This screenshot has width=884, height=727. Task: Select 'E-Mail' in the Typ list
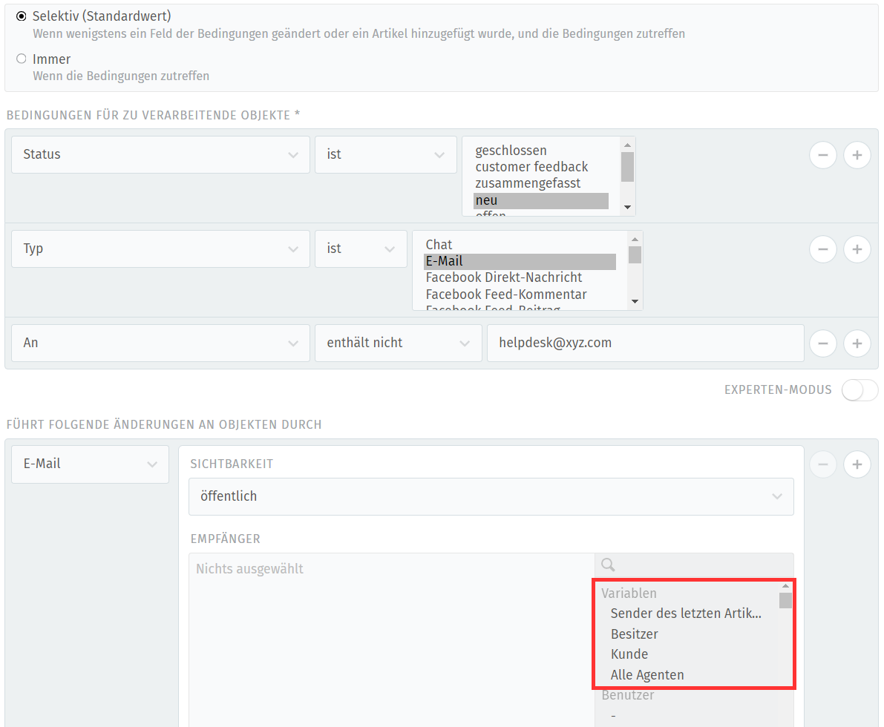click(x=520, y=261)
